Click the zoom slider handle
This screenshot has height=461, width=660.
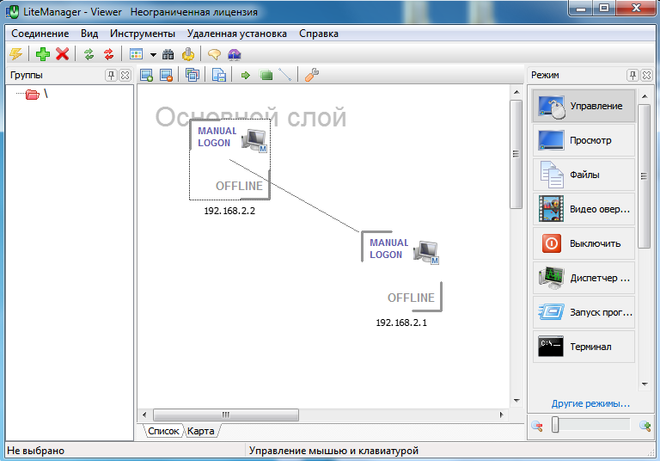point(555,425)
